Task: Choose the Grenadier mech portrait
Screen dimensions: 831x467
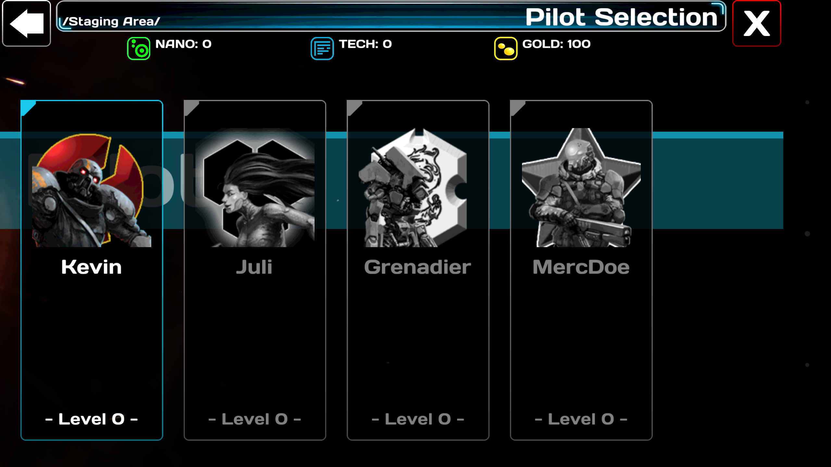Action: [418, 187]
